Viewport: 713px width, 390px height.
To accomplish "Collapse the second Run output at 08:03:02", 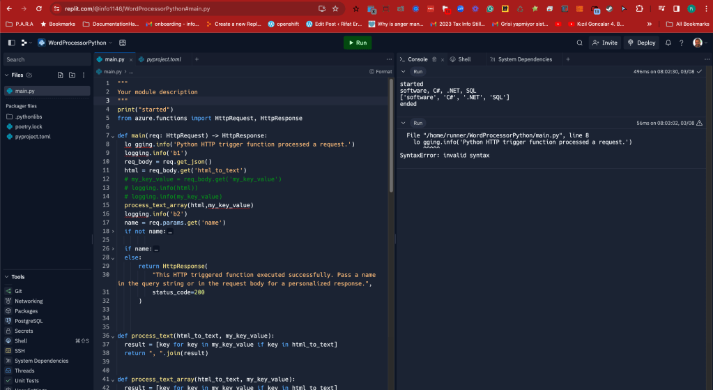I will tap(403, 123).
